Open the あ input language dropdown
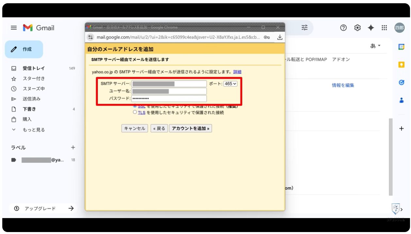The width and height of the screenshot is (411, 234). click(x=375, y=46)
